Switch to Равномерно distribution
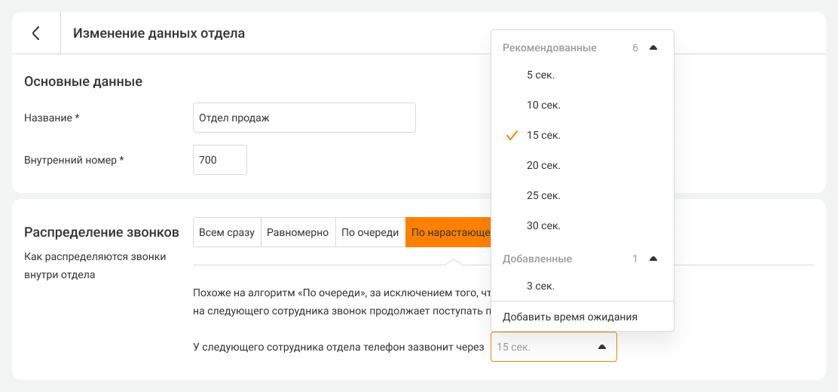 coord(298,232)
